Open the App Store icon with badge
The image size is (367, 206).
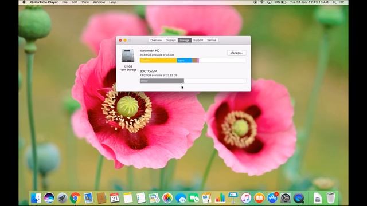point(272,198)
